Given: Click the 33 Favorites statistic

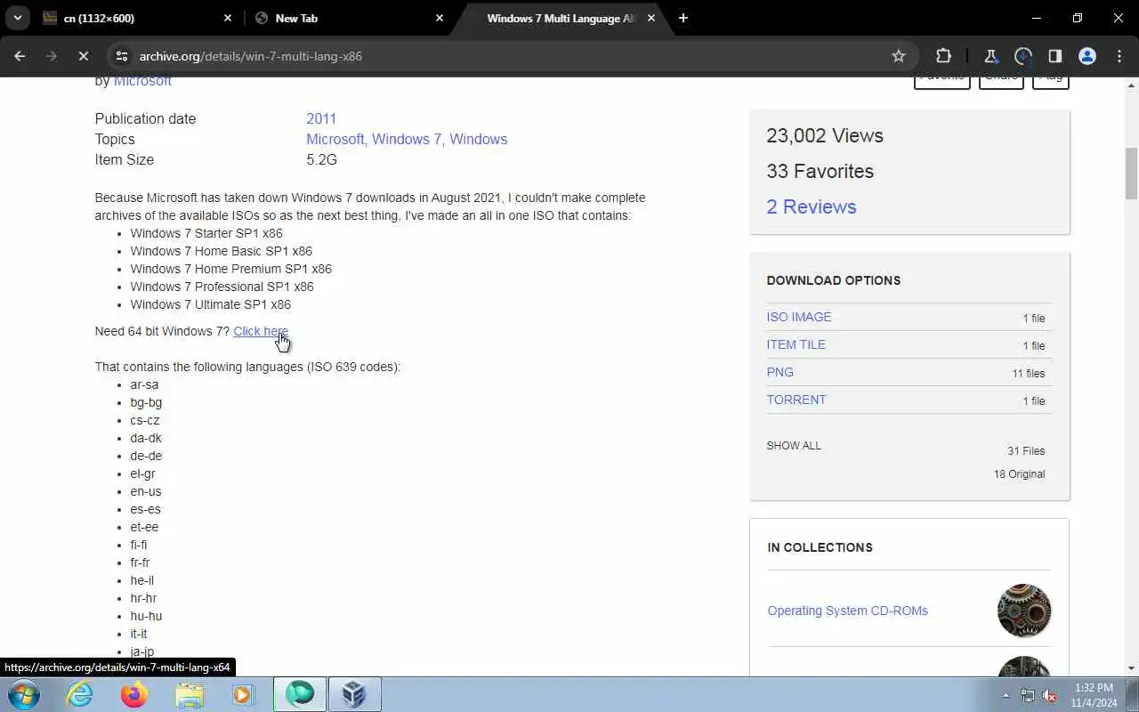Looking at the screenshot, I should (820, 171).
